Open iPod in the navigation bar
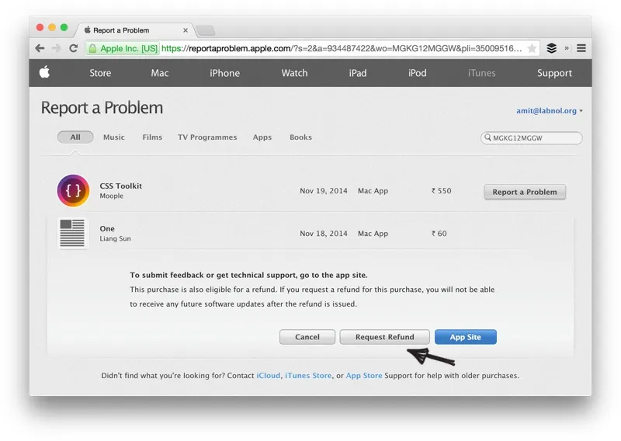This screenshot has width=621, height=441. click(418, 73)
